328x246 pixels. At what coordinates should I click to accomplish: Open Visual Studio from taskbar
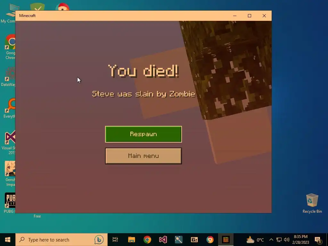163,240
